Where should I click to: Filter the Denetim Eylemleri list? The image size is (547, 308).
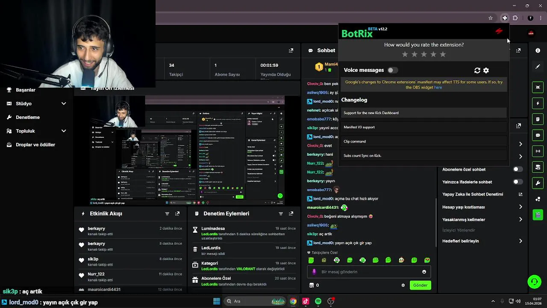pyautogui.click(x=281, y=213)
